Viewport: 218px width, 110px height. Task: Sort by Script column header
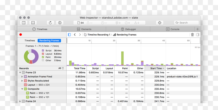pos(94,68)
